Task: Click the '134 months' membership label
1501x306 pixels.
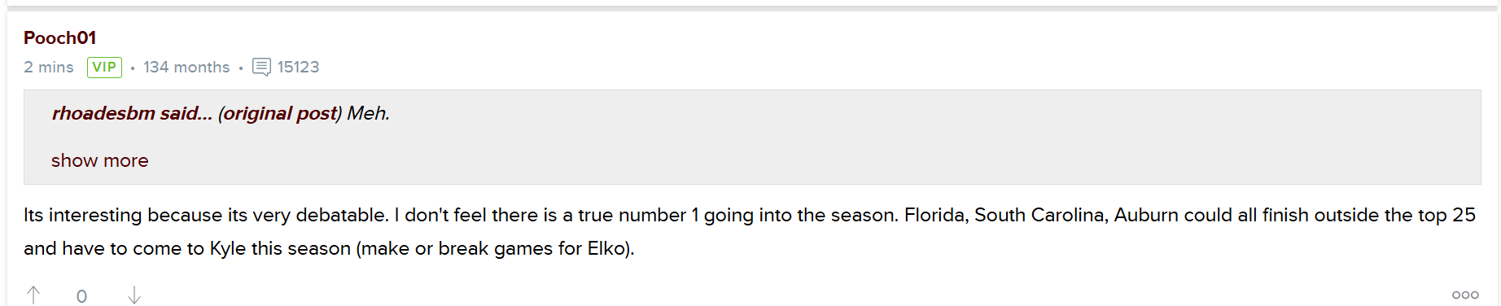Action: [x=186, y=67]
